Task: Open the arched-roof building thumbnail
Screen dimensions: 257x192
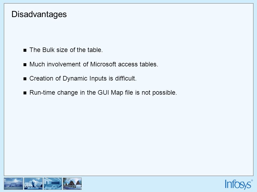Action: [72, 184]
